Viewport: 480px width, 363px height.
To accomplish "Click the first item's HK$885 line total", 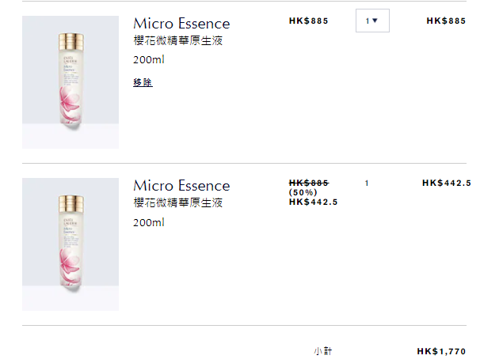I will [445, 21].
